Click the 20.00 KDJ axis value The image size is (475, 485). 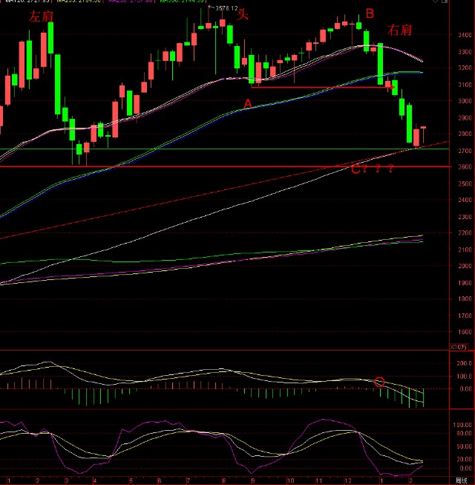pos(464,459)
